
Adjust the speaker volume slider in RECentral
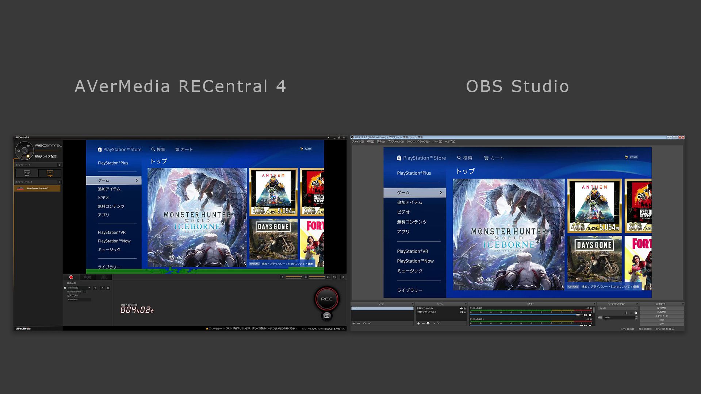pos(317,277)
